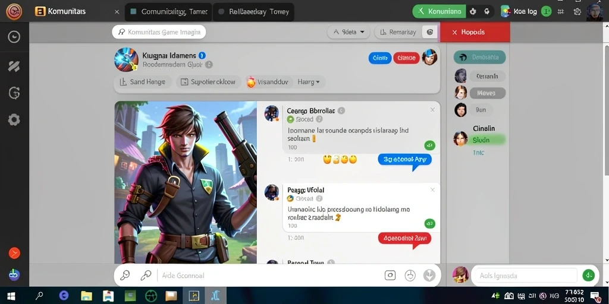
Task: Switch to the Rellaeerday Towey tab
Action: 253,12
